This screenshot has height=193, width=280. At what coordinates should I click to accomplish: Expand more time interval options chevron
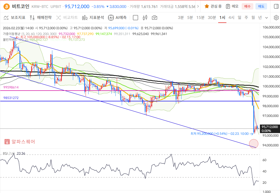coord(266,18)
